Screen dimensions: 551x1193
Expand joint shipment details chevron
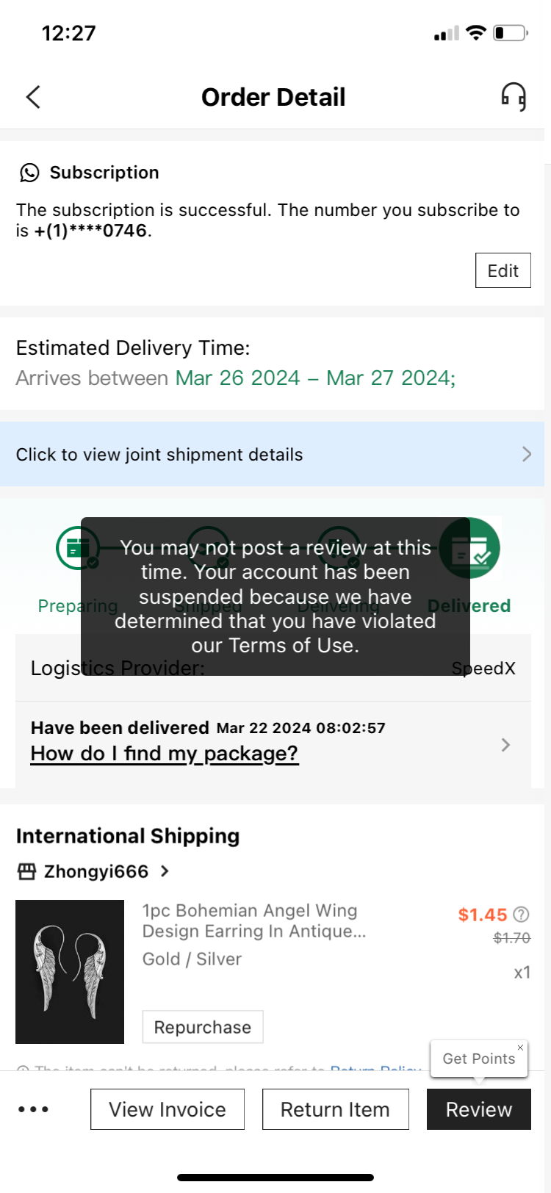[x=526, y=454]
